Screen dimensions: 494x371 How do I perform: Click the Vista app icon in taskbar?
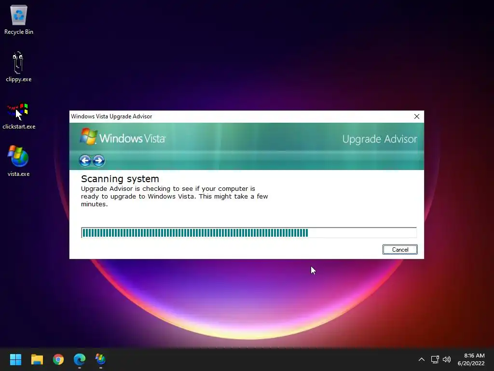[x=100, y=359]
